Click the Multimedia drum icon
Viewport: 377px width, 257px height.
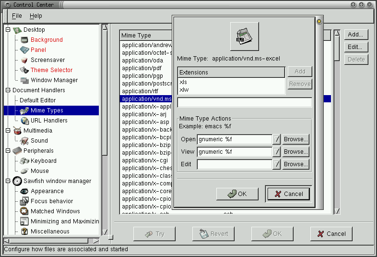point(17,131)
